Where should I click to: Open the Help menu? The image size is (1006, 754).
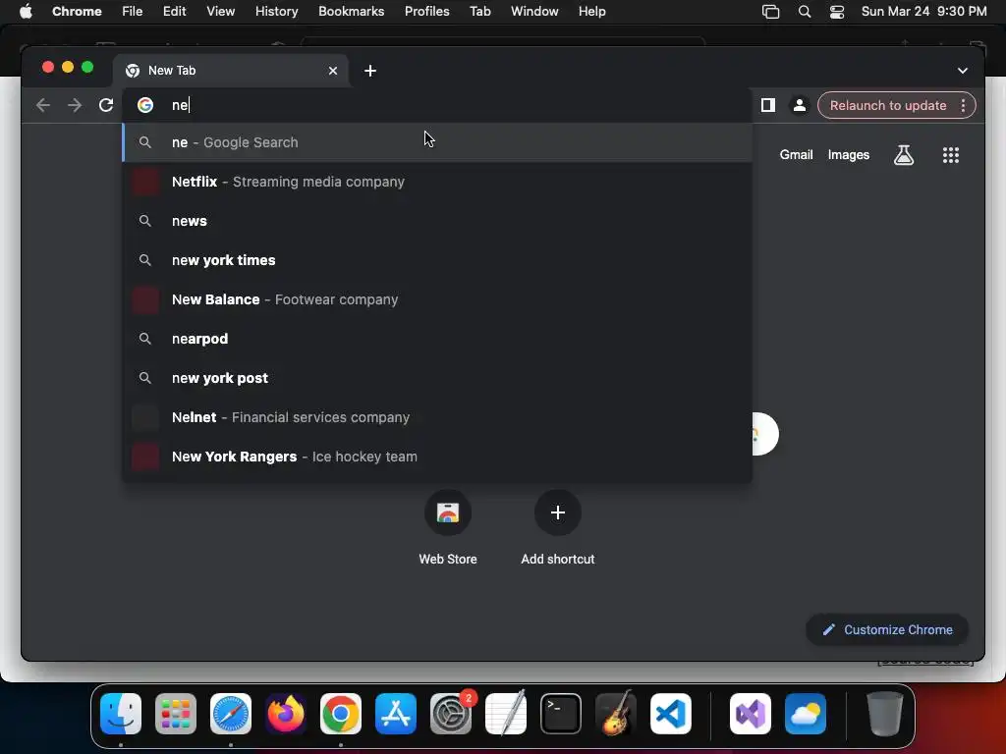pos(591,12)
